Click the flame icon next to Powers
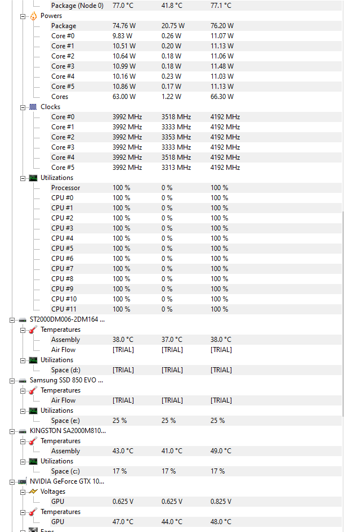The width and height of the screenshot is (344, 532). [x=33, y=16]
